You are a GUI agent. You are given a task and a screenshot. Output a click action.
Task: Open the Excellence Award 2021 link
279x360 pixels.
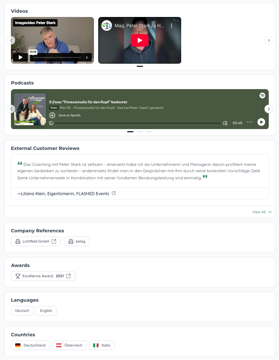tap(43, 276)
